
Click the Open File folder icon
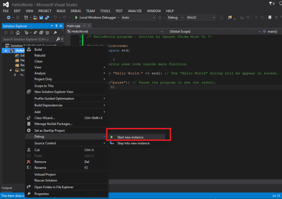click(35, 17)
